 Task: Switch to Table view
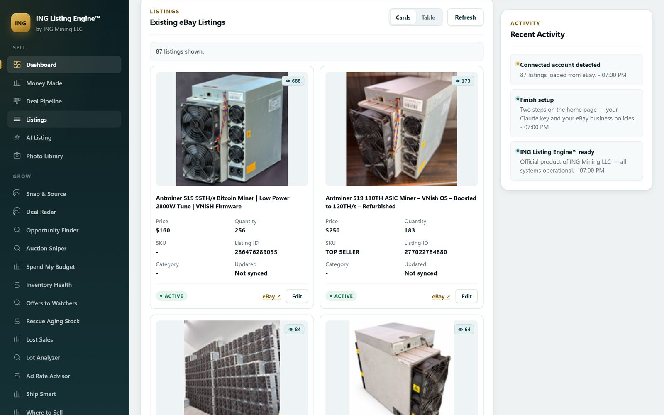pyautogui.click(x=428, y=17)
